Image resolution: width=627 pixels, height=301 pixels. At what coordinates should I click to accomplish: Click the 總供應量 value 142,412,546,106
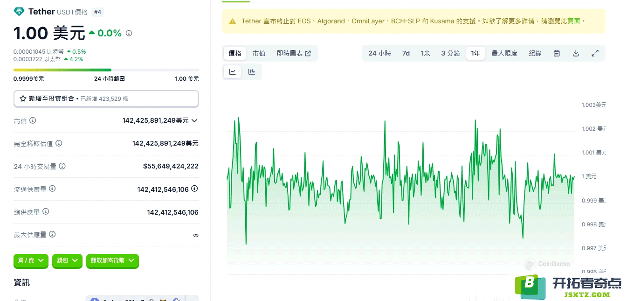pos(173,212)
